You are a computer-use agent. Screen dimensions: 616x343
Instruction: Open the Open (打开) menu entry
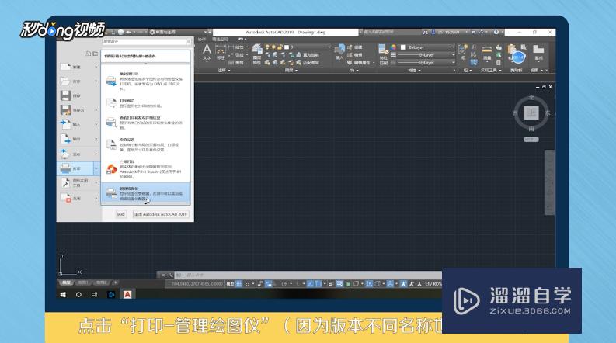(x=78, y=81)
